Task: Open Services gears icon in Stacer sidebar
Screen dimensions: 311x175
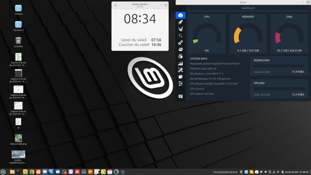Action: coord(180,42)
